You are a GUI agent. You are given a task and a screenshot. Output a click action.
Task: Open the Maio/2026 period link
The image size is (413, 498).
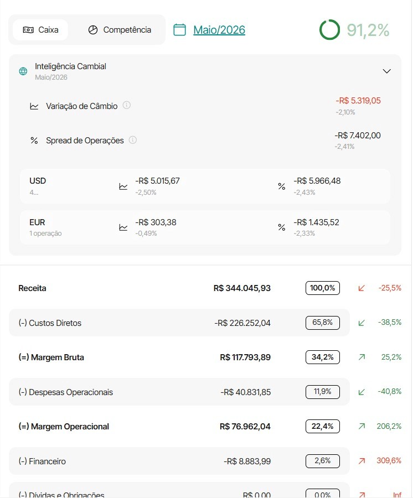pyautogui.click(x=219, y=30)
